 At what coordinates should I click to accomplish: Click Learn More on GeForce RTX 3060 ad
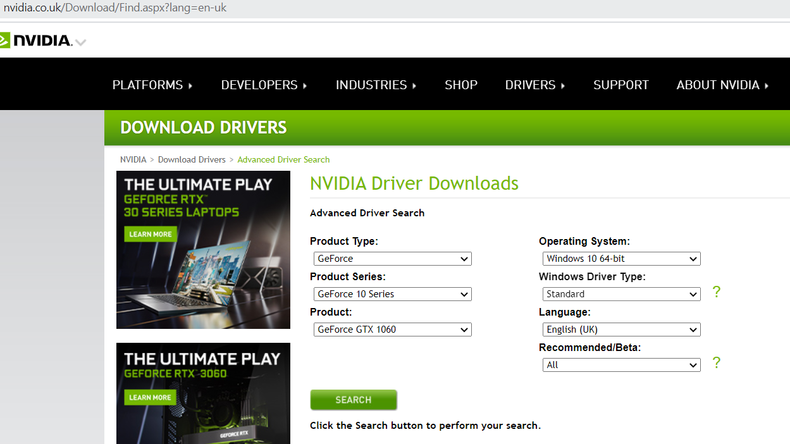pos(151,397)
